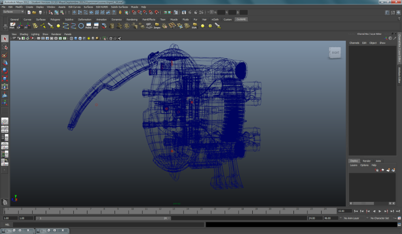Viewport: 402px width, 234px height.
Task: Click the SSA shelf icon
Action: pos(194,26)
